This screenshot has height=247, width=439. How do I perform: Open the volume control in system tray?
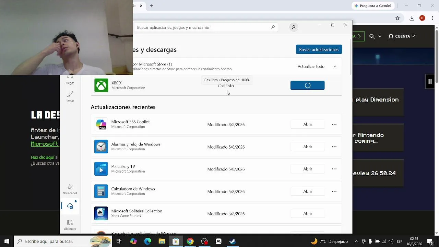391,242
